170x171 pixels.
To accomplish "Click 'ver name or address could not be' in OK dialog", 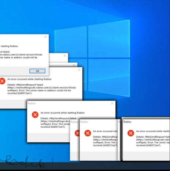I will (x=19, y=57).
